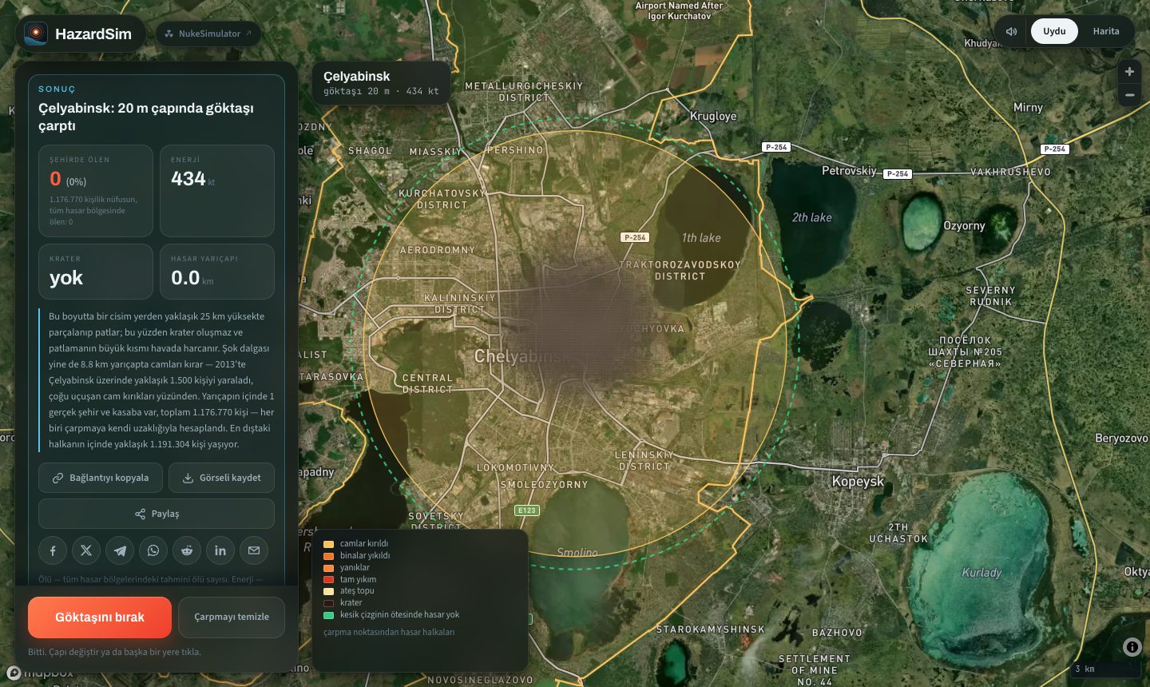Save image with Görseli kaydet
The height and width of the screenshot is (687, 1150).
tap(222, 478)
